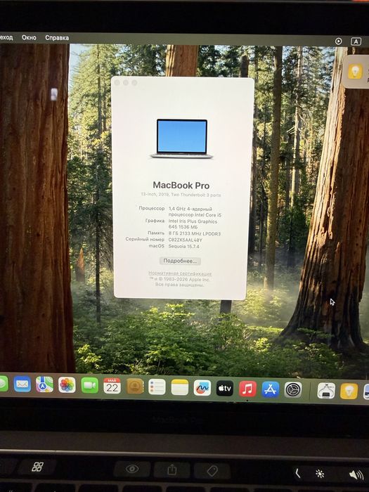Launch Music from the Dock
The width and height of the screenshot is (369, 492).
[x=247, y=389]
